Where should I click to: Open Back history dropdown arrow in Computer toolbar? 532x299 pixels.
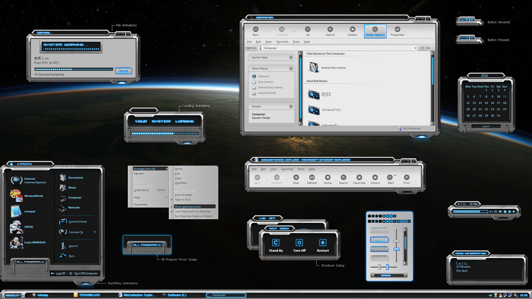point(269,31)
